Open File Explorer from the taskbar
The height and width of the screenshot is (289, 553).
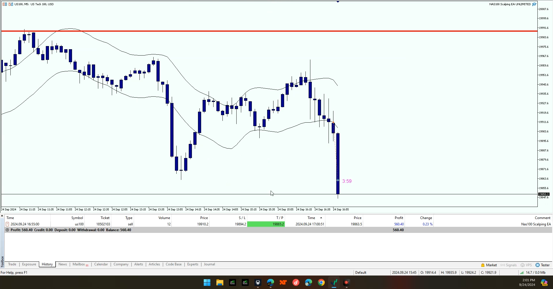(x=220, y=282)
